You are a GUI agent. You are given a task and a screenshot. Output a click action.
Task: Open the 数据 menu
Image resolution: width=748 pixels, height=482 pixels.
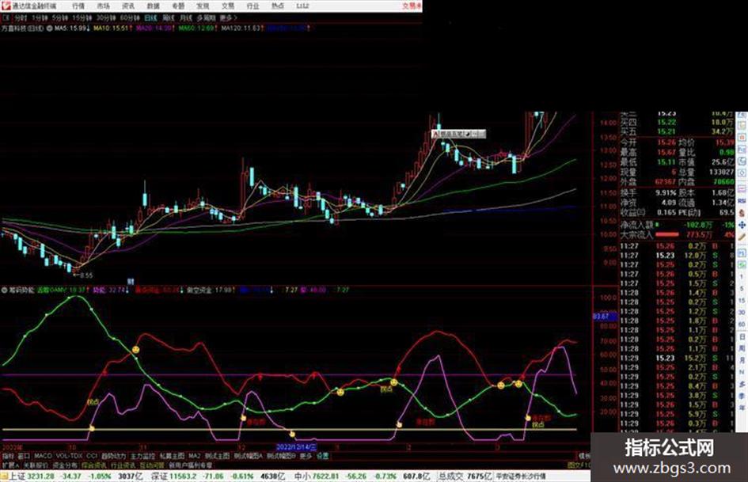tap(153, 6)
